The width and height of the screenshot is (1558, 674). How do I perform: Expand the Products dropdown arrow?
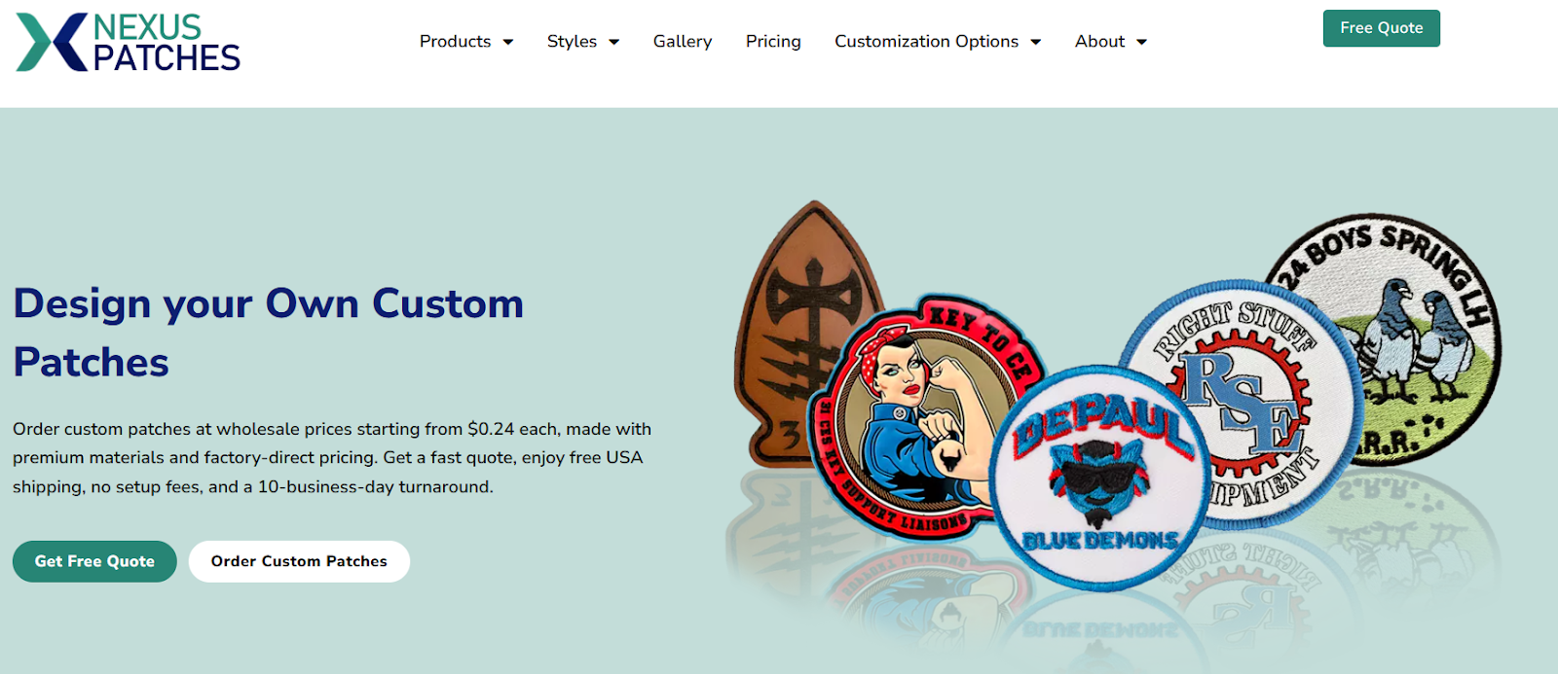pyautogui.click(x=507, y=42)
